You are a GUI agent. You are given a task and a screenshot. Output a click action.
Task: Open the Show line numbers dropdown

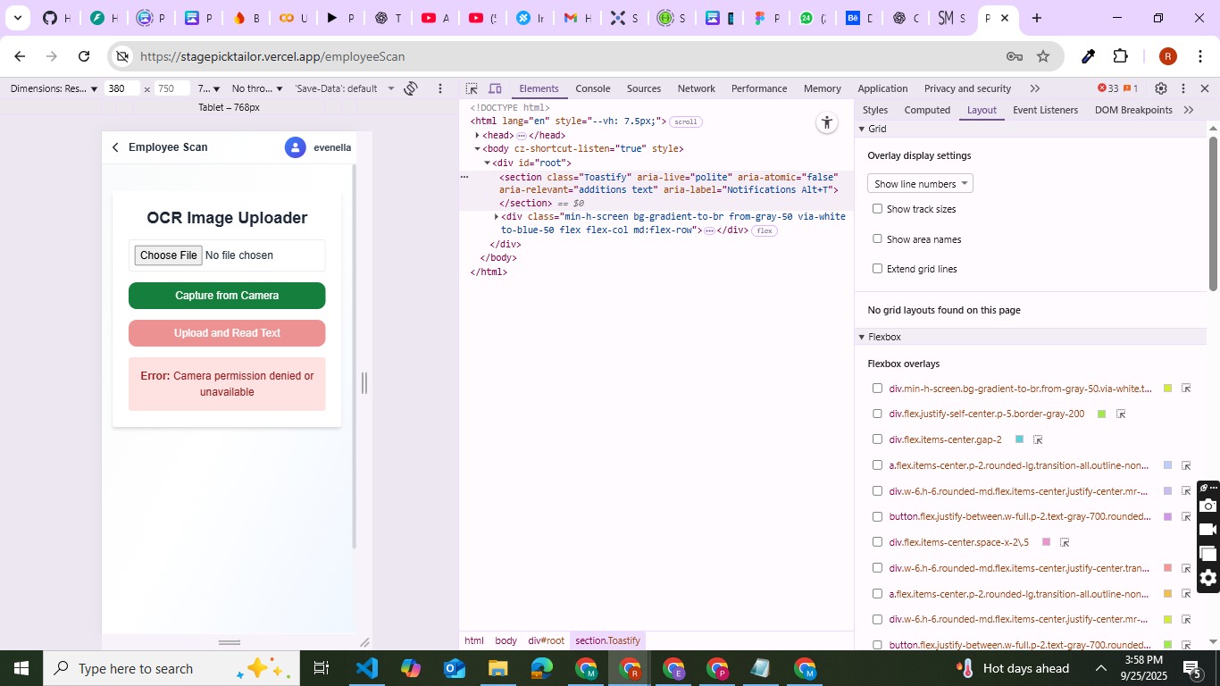920,184
